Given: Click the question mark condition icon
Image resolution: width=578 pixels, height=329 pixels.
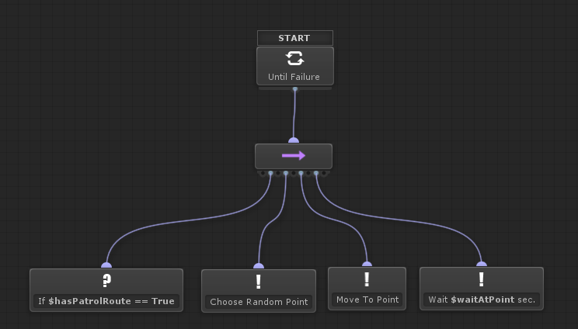Looking at the screenshot, I should [106, 280].
